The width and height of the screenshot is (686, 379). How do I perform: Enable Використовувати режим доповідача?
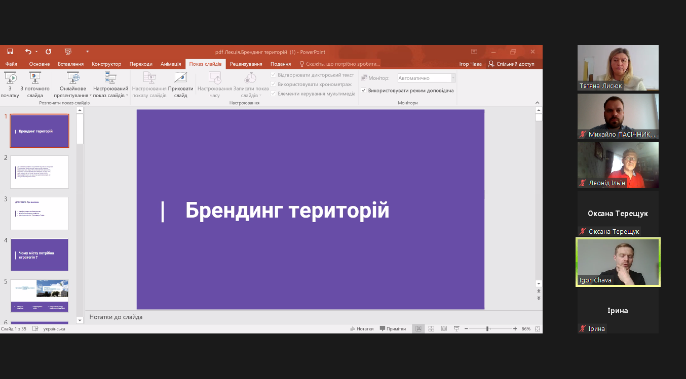point(364,90)
